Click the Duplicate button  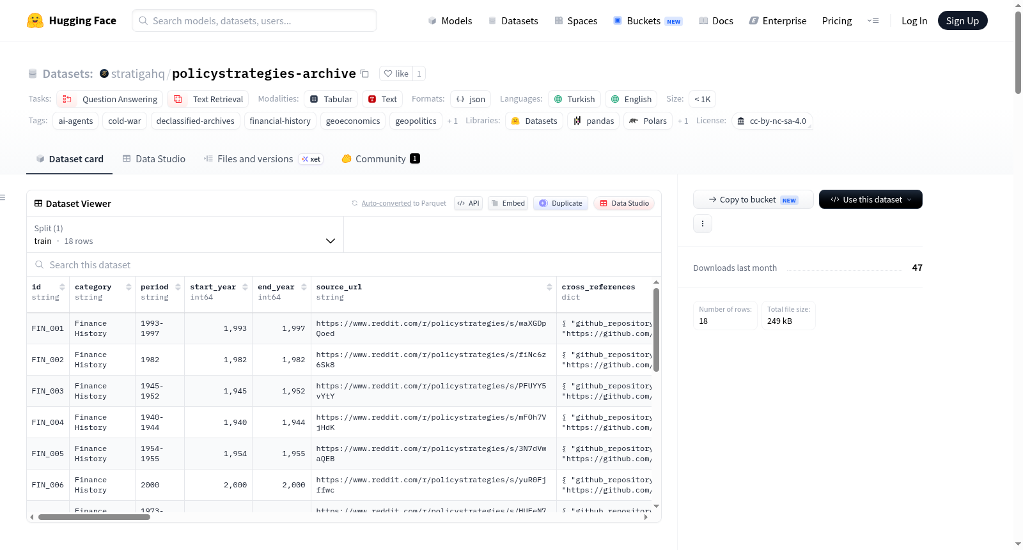[x=561, y=203]
